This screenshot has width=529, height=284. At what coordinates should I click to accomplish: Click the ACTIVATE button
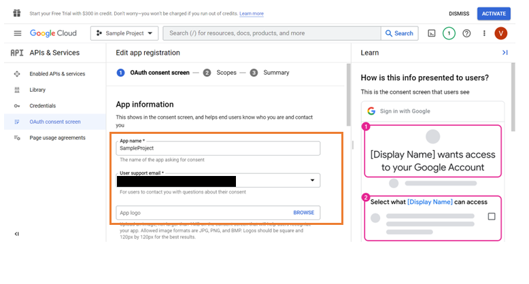point(494,14)
